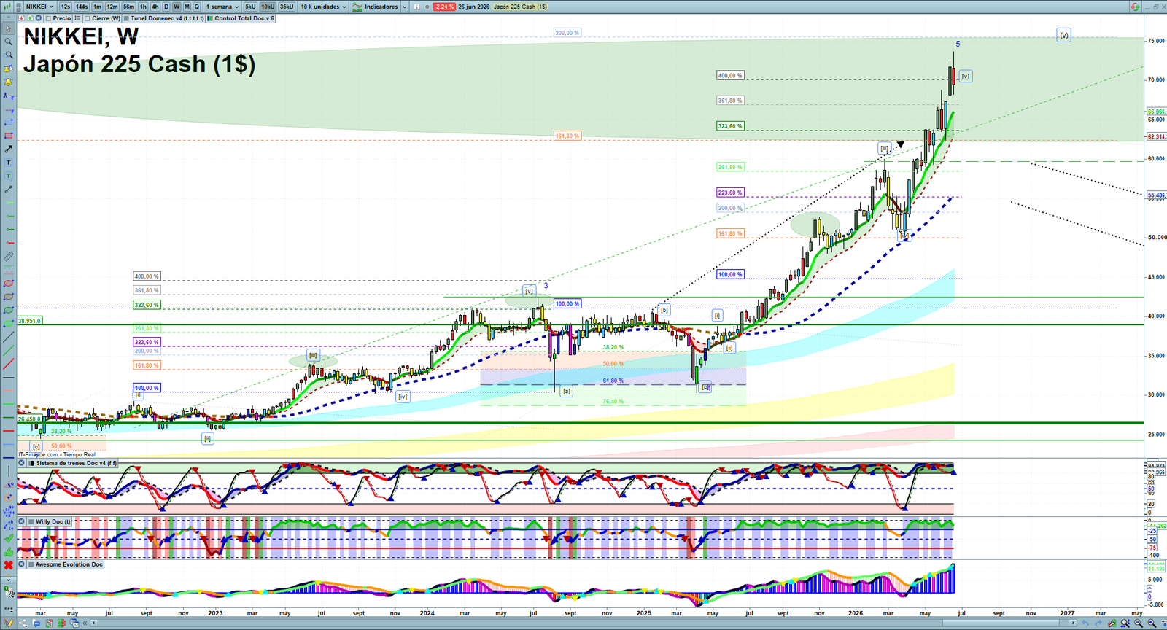Toggle Tunel Domenec v4 indicator visibility
The height and width of the screenshot is (630, 1167).
(x=126, y=18)
